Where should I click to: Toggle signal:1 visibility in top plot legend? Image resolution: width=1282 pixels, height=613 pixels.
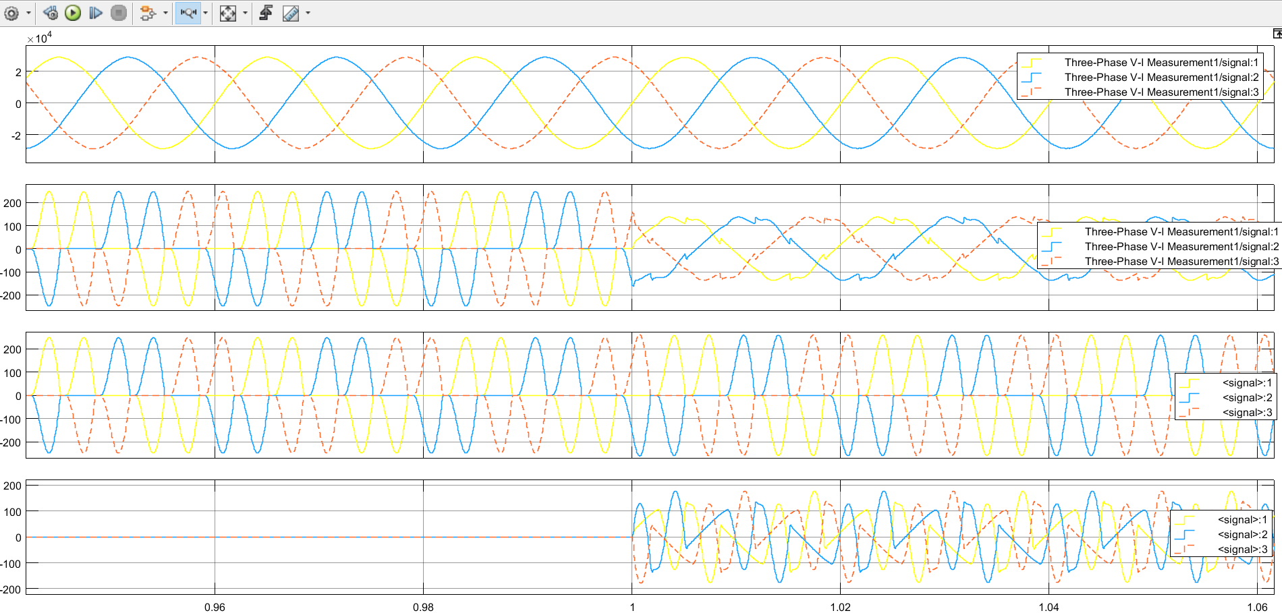(1161, 63)
